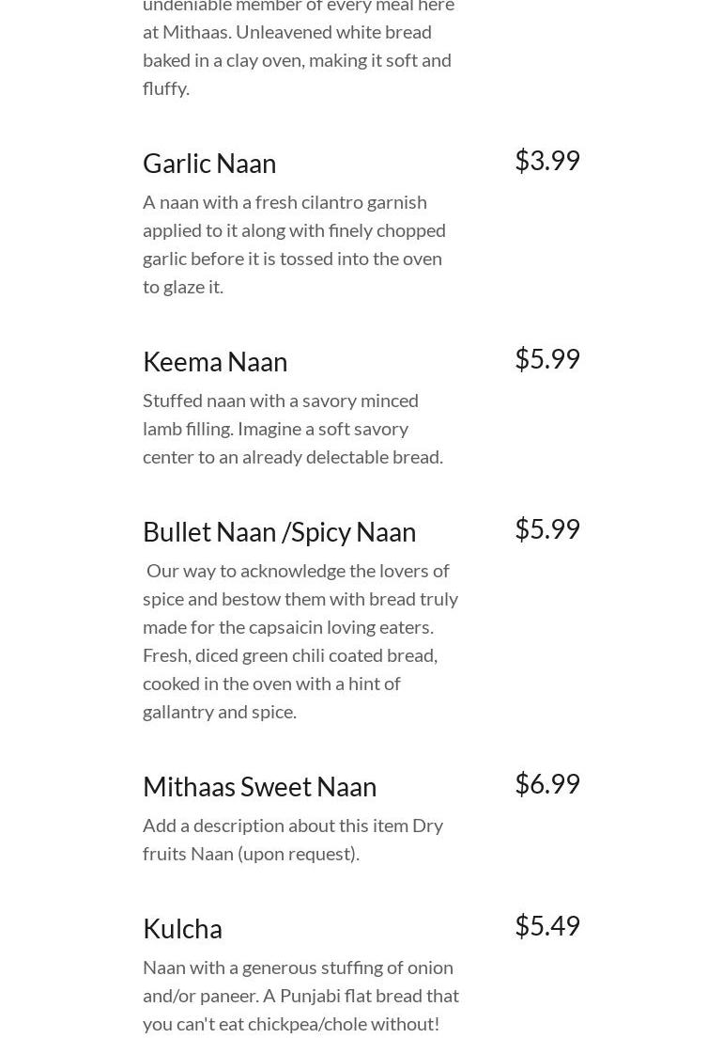Click the 'Naan with a generous stuffing' line

[298, 967]
